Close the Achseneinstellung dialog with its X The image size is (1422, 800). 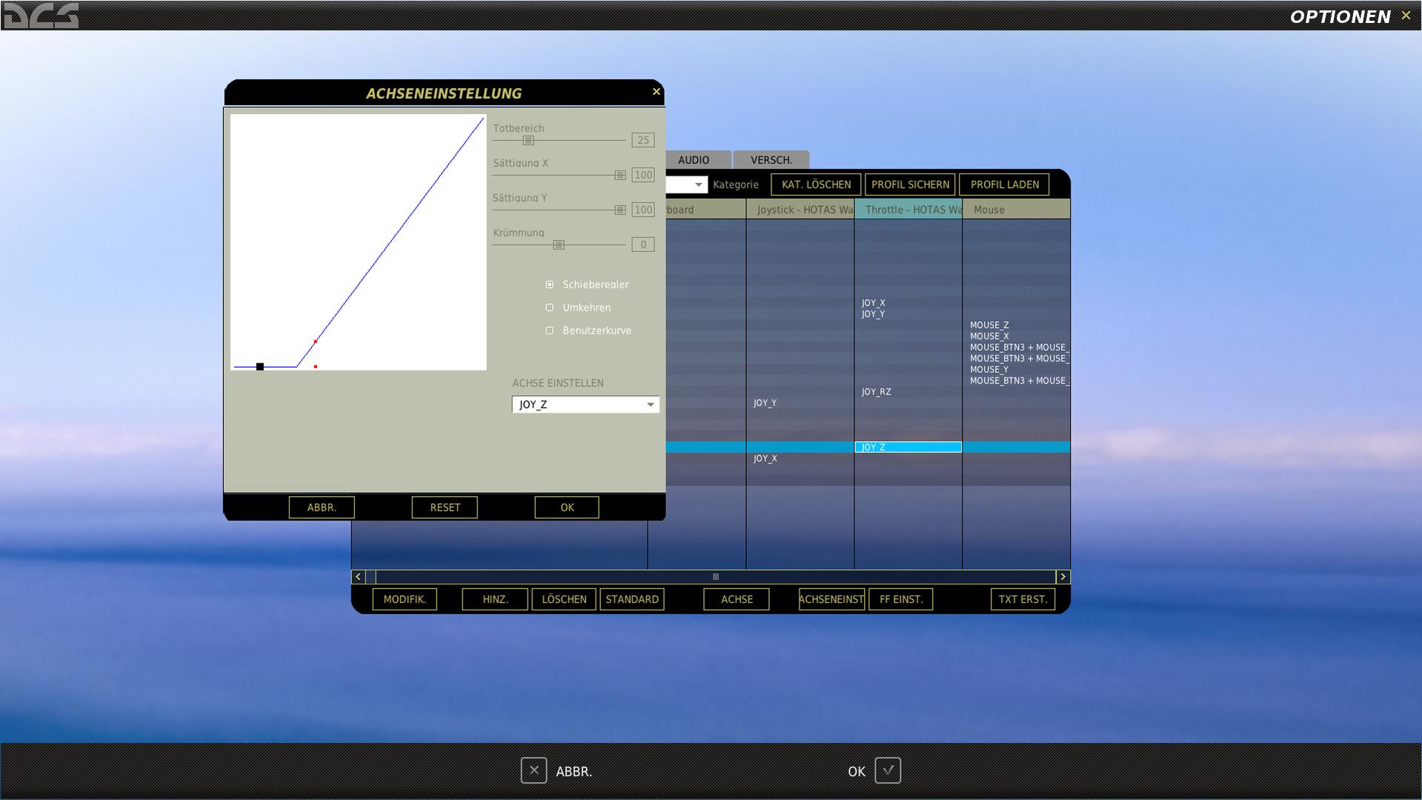tap(656, 92)
